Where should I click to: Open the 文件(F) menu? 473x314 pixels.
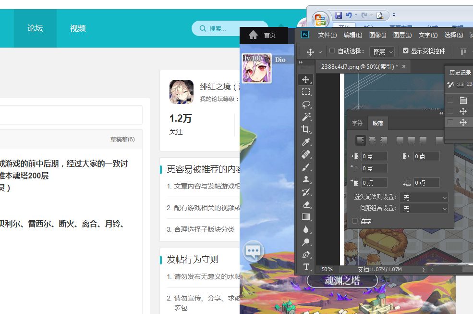tap(327, 35)
